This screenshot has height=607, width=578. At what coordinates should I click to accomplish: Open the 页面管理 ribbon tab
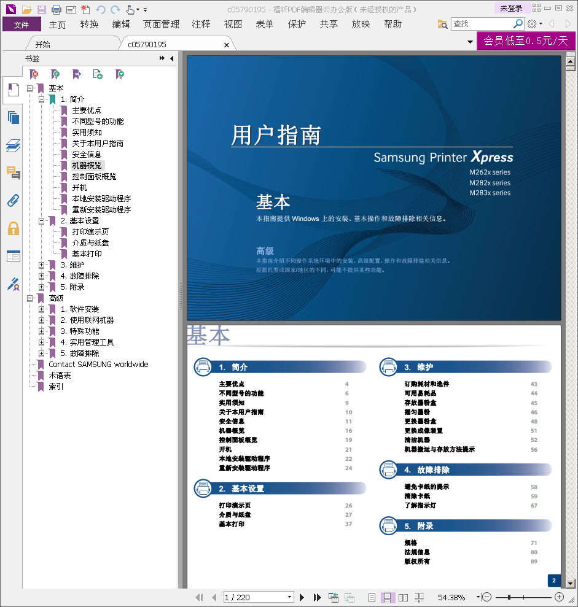pos(161,25)
